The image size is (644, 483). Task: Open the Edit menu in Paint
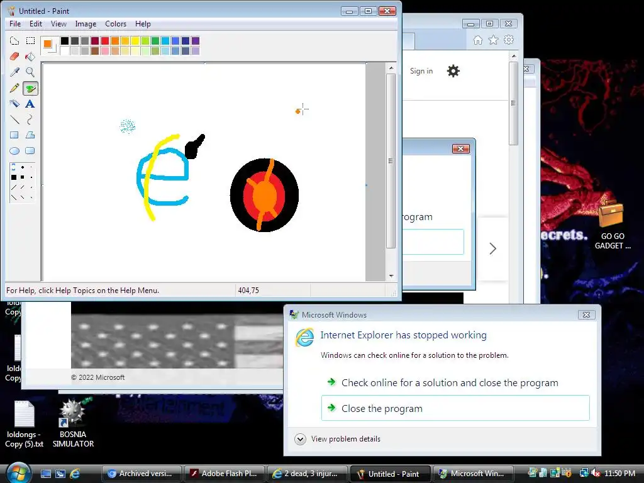36,24
